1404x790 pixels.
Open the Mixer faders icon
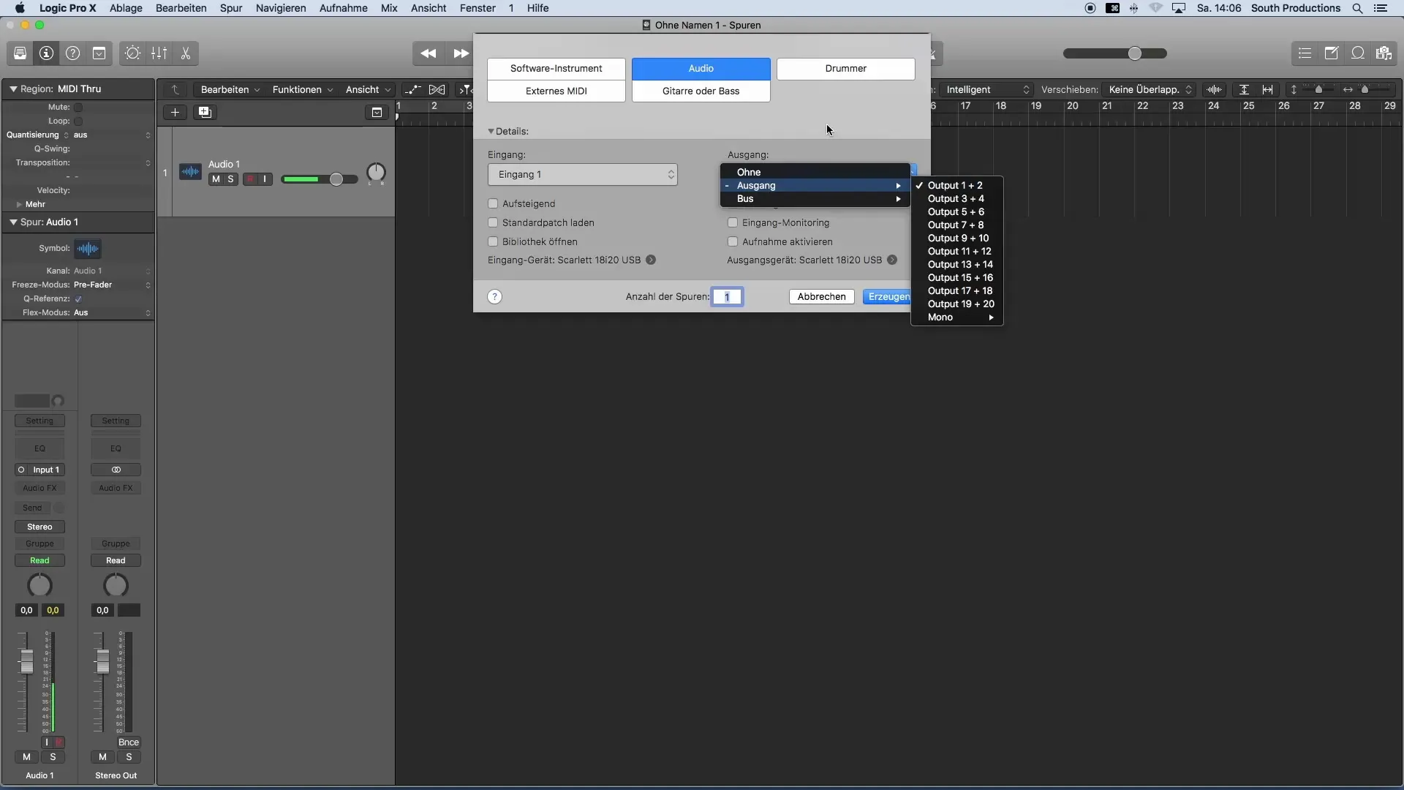tap(159, 53)
